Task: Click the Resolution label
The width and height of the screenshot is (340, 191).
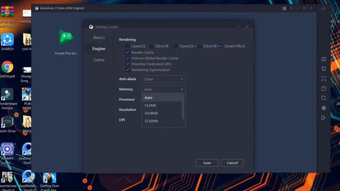Action: (127, 110)
